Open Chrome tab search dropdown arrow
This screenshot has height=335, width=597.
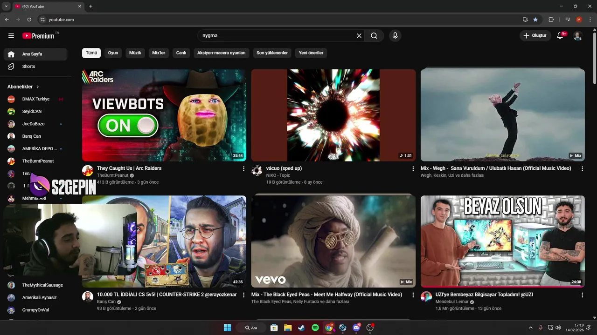coord(6,7)
